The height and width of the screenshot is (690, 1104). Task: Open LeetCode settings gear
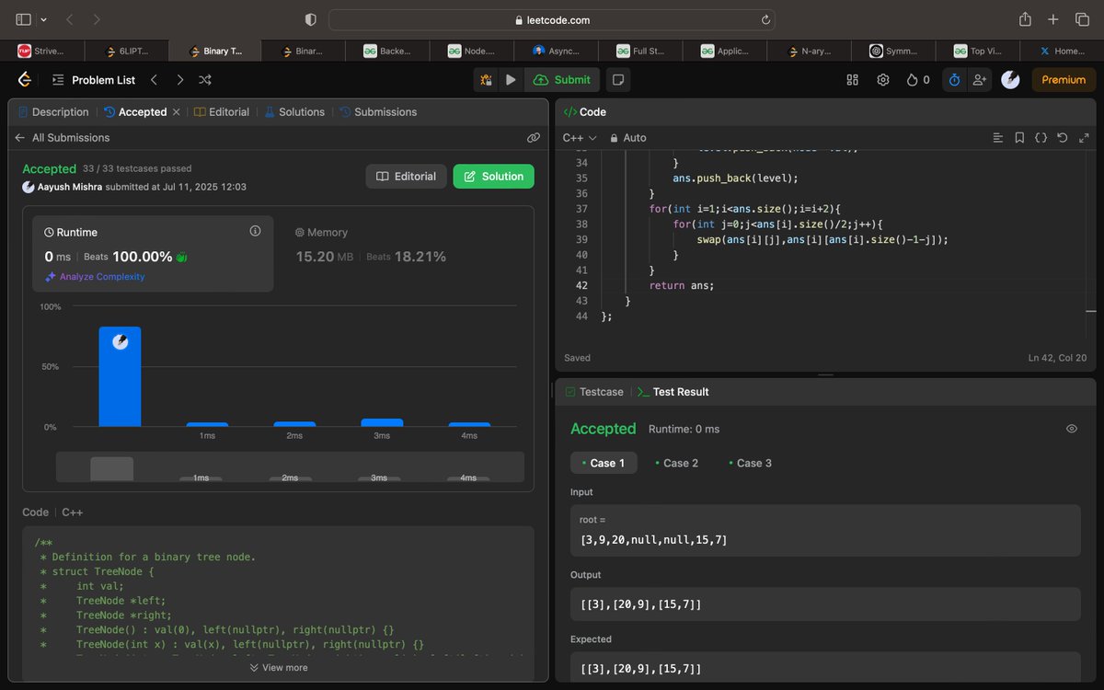click(x=883, y=80)
